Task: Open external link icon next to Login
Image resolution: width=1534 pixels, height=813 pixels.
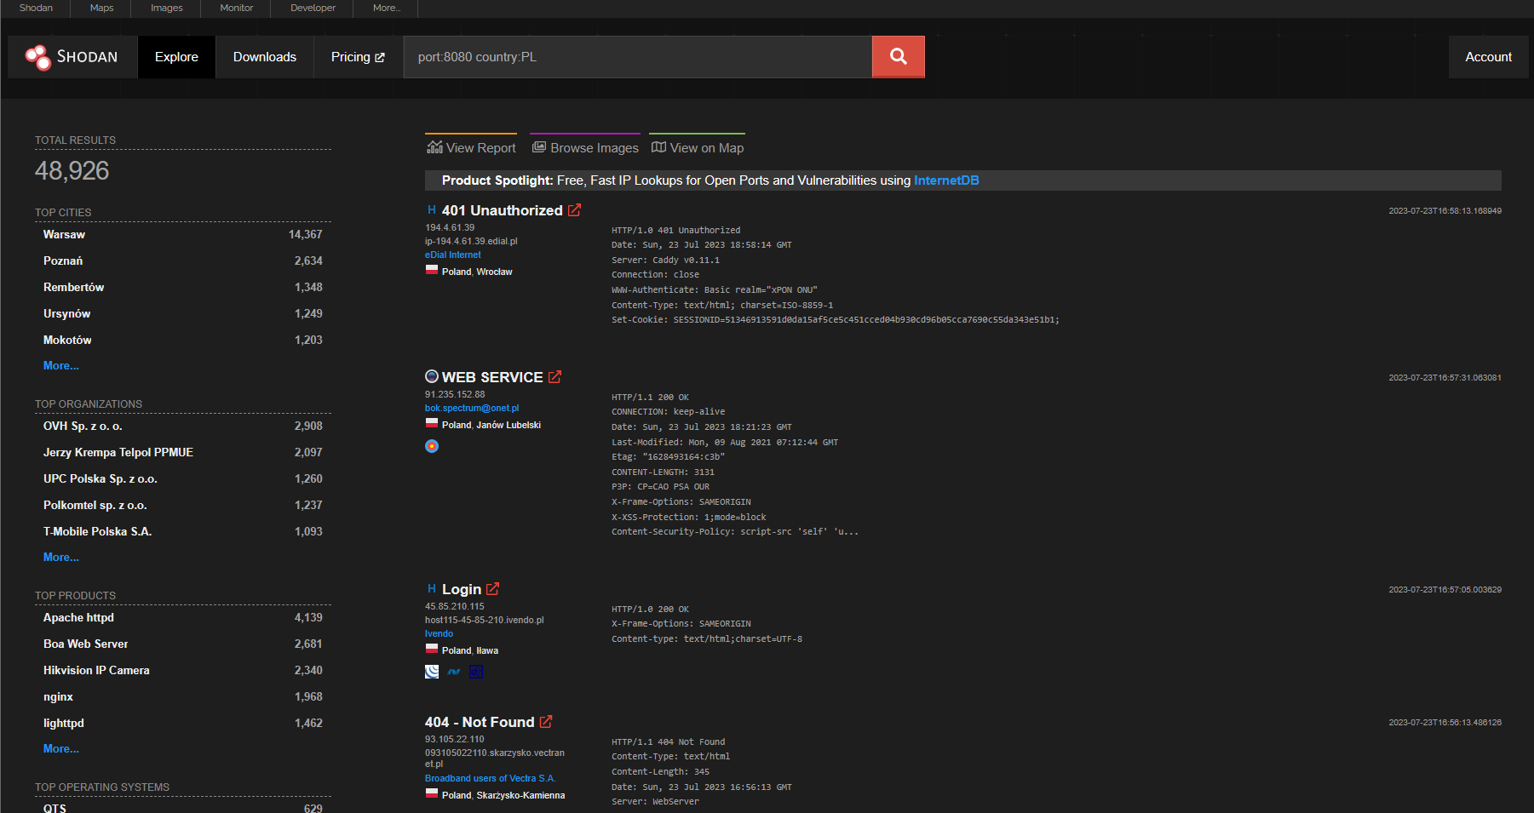Action: pos(493,589)
